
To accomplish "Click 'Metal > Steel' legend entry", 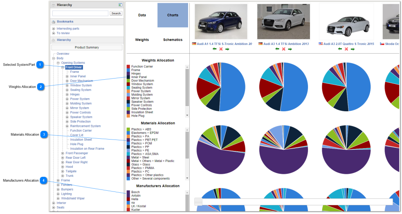I will 140,158.
